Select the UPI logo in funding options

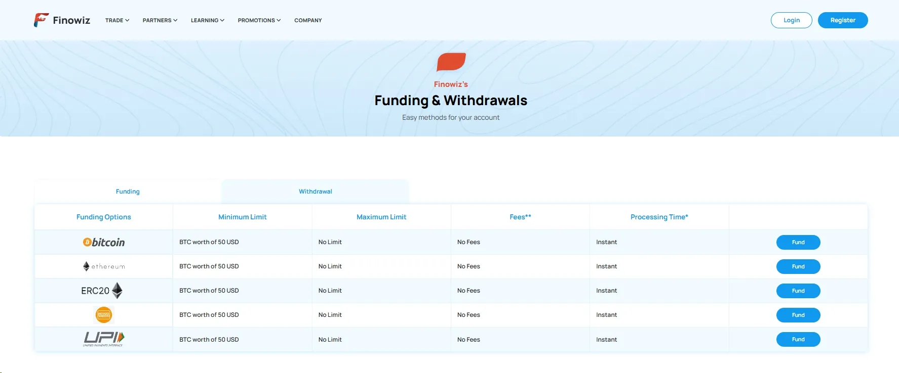(x=104, y=339)
